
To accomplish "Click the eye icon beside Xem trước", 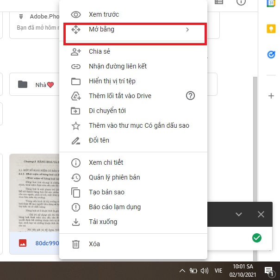I will 76,14.
